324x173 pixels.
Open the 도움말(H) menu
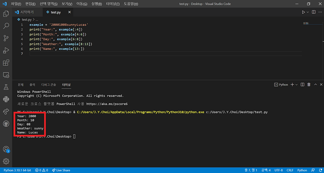click(x=131, y=4)
